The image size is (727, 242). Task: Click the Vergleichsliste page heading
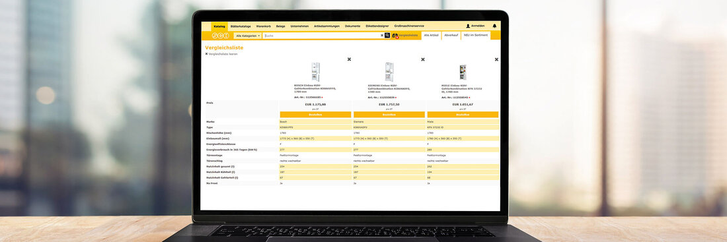point(225,47)
